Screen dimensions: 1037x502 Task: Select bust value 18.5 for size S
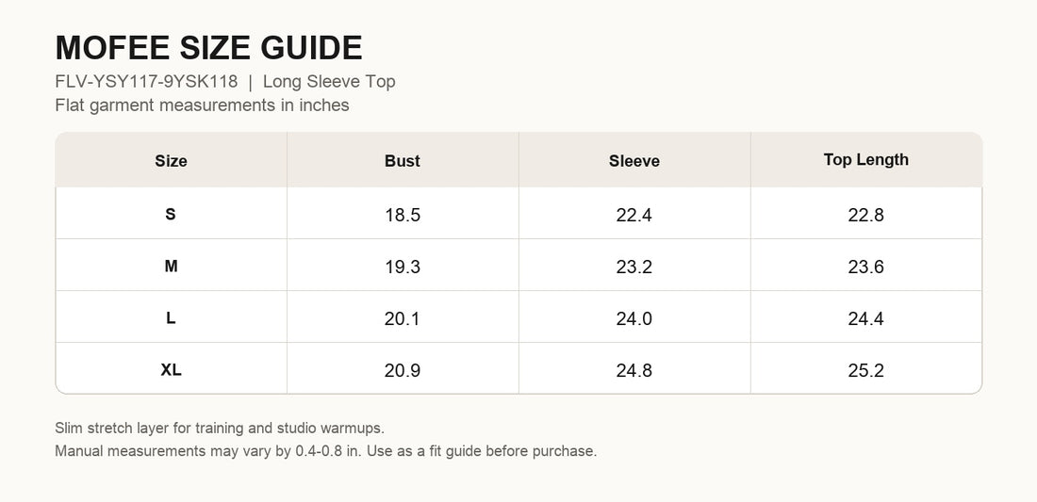[403, 215]
